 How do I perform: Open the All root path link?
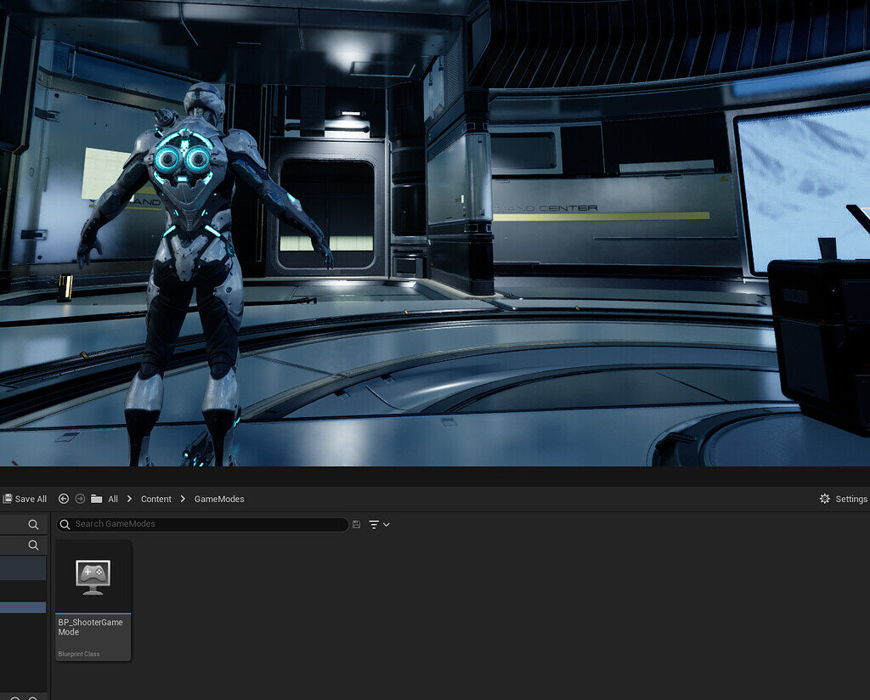112,499
